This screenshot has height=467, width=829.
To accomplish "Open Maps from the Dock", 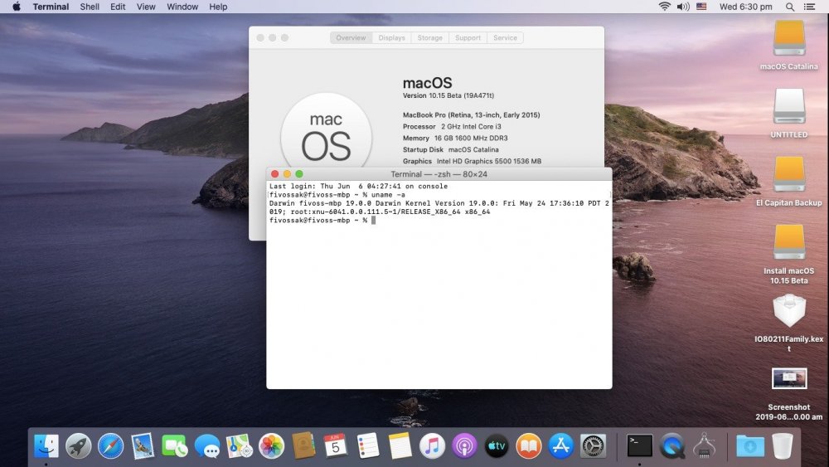I will pos(239,445).
